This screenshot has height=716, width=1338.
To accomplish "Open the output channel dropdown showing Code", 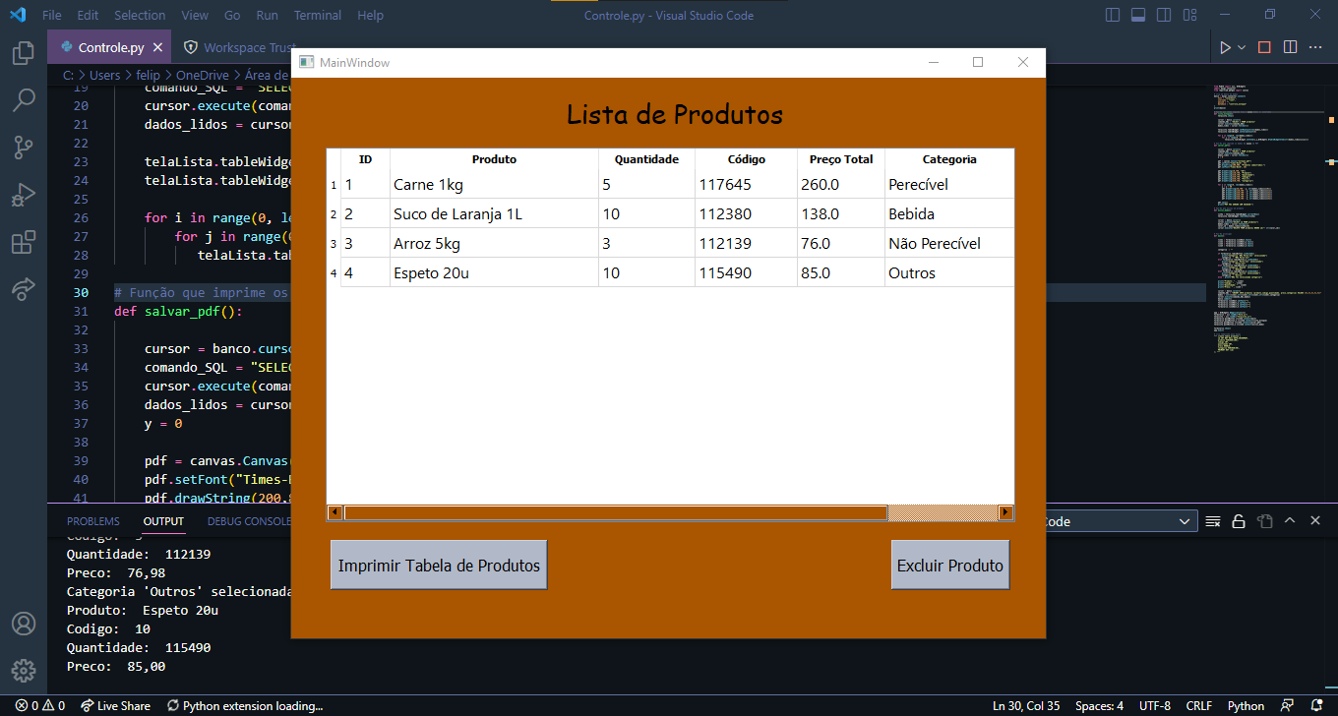I will 1122,520.
